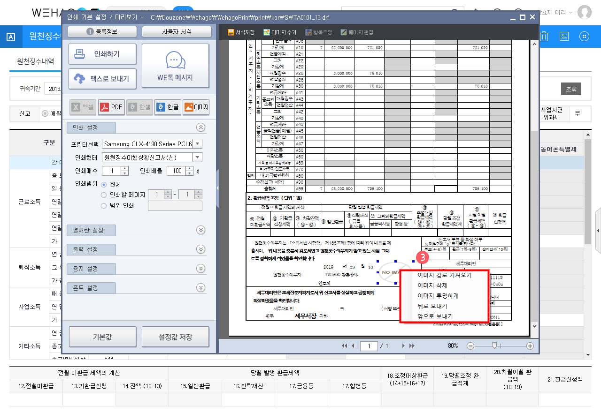Click the 설정값 저장 button
601x413 pixels.
[175, 337]
